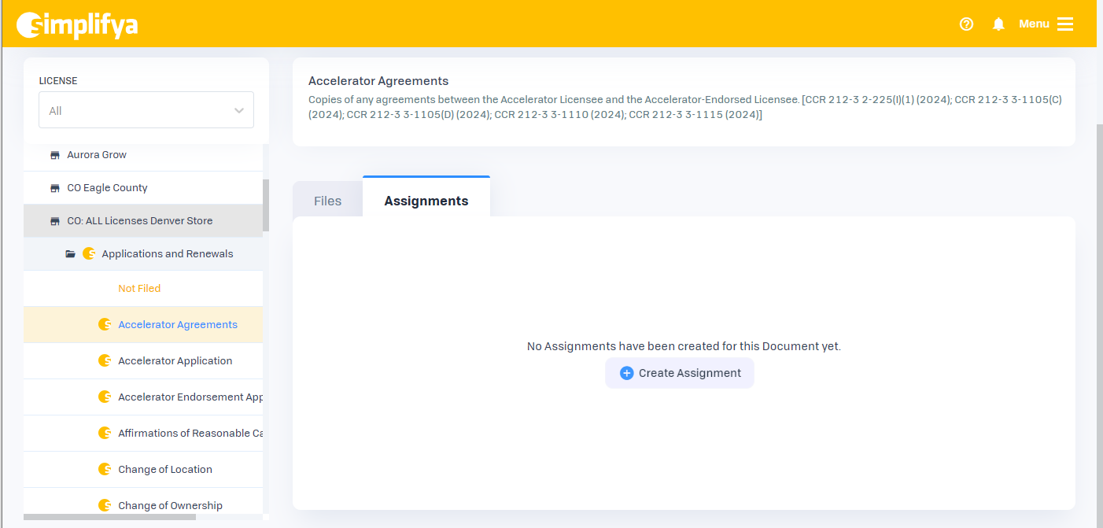Open the help question mark icon
Screen dimensions: 1103x528
967,24
